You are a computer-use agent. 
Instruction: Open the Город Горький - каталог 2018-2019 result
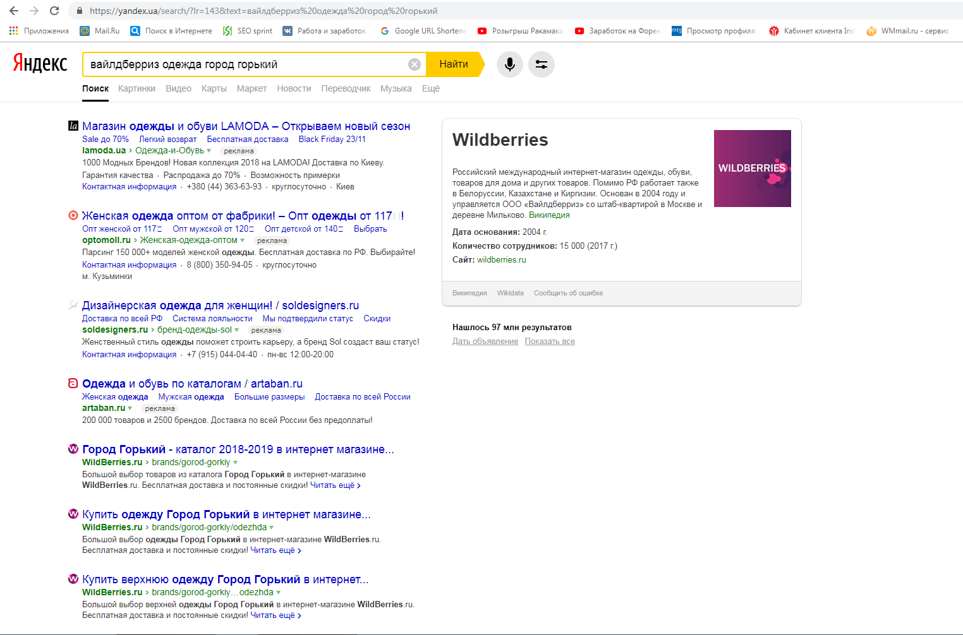point(238,449)
